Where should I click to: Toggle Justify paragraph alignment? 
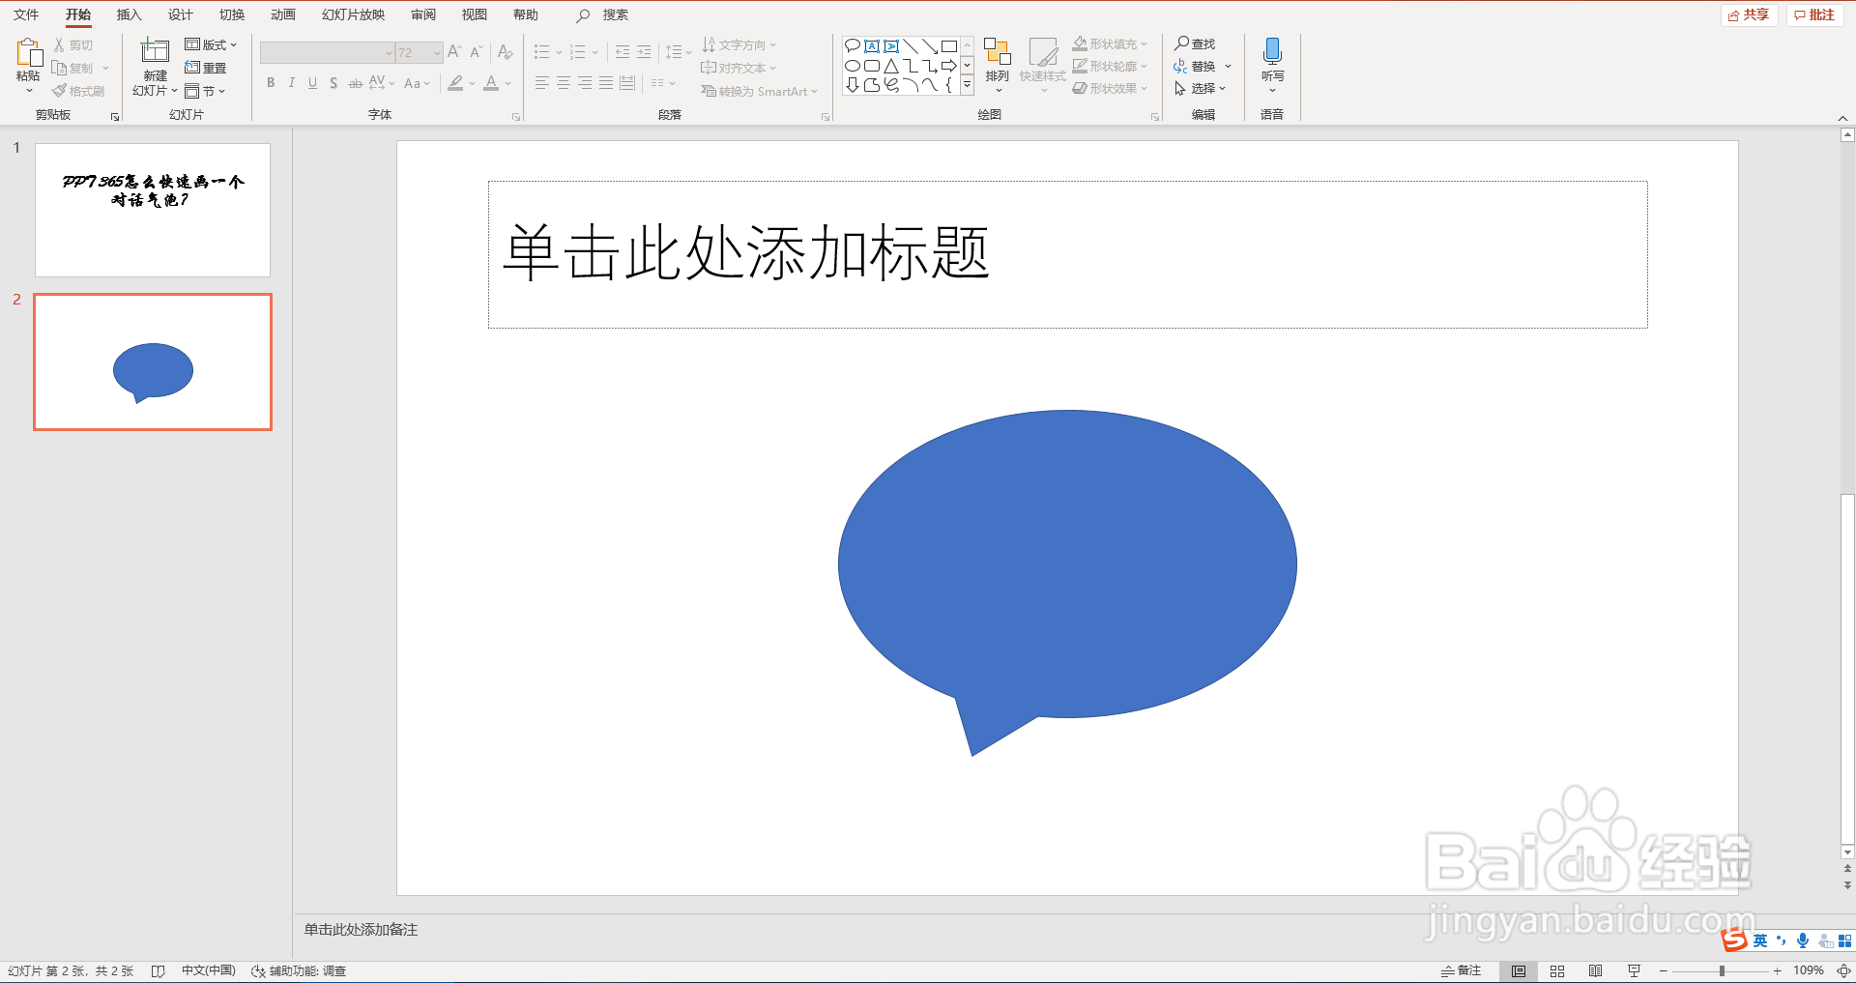tap(606, 83)
